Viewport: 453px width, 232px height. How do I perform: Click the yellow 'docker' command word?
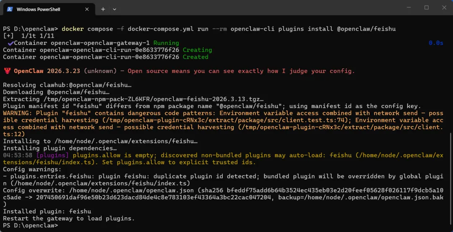coord(73,29)
